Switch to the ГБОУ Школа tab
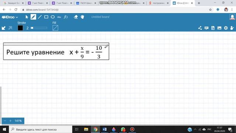 tap(86, 3)
